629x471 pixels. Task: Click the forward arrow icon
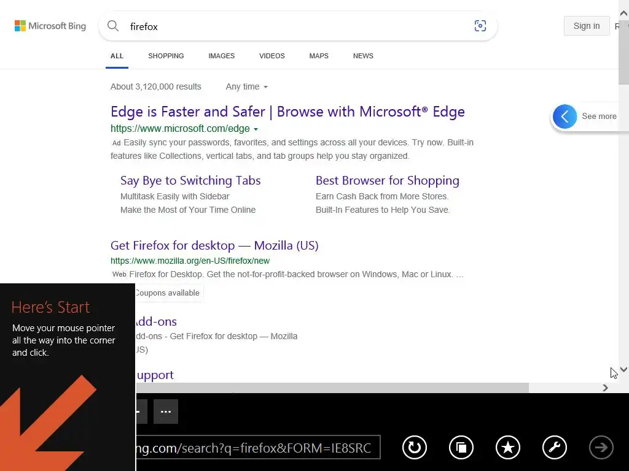[x=601, y=448]
